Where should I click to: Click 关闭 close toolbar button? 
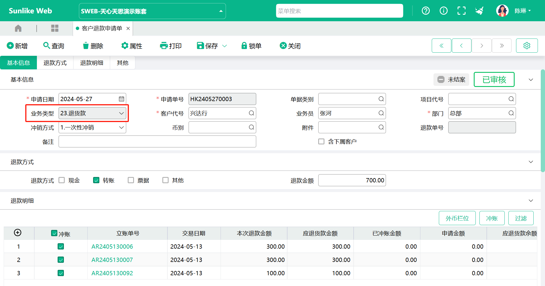click(x=290, y=46)
